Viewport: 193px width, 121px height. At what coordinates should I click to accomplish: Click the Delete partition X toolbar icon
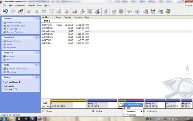pos(67,12)
